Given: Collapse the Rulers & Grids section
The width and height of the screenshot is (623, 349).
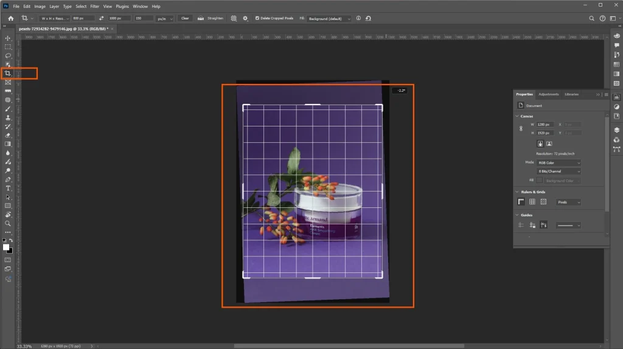Looking at the screenshot, I should click(517, 192).
